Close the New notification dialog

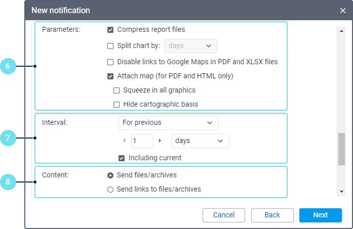coord(343,10)
